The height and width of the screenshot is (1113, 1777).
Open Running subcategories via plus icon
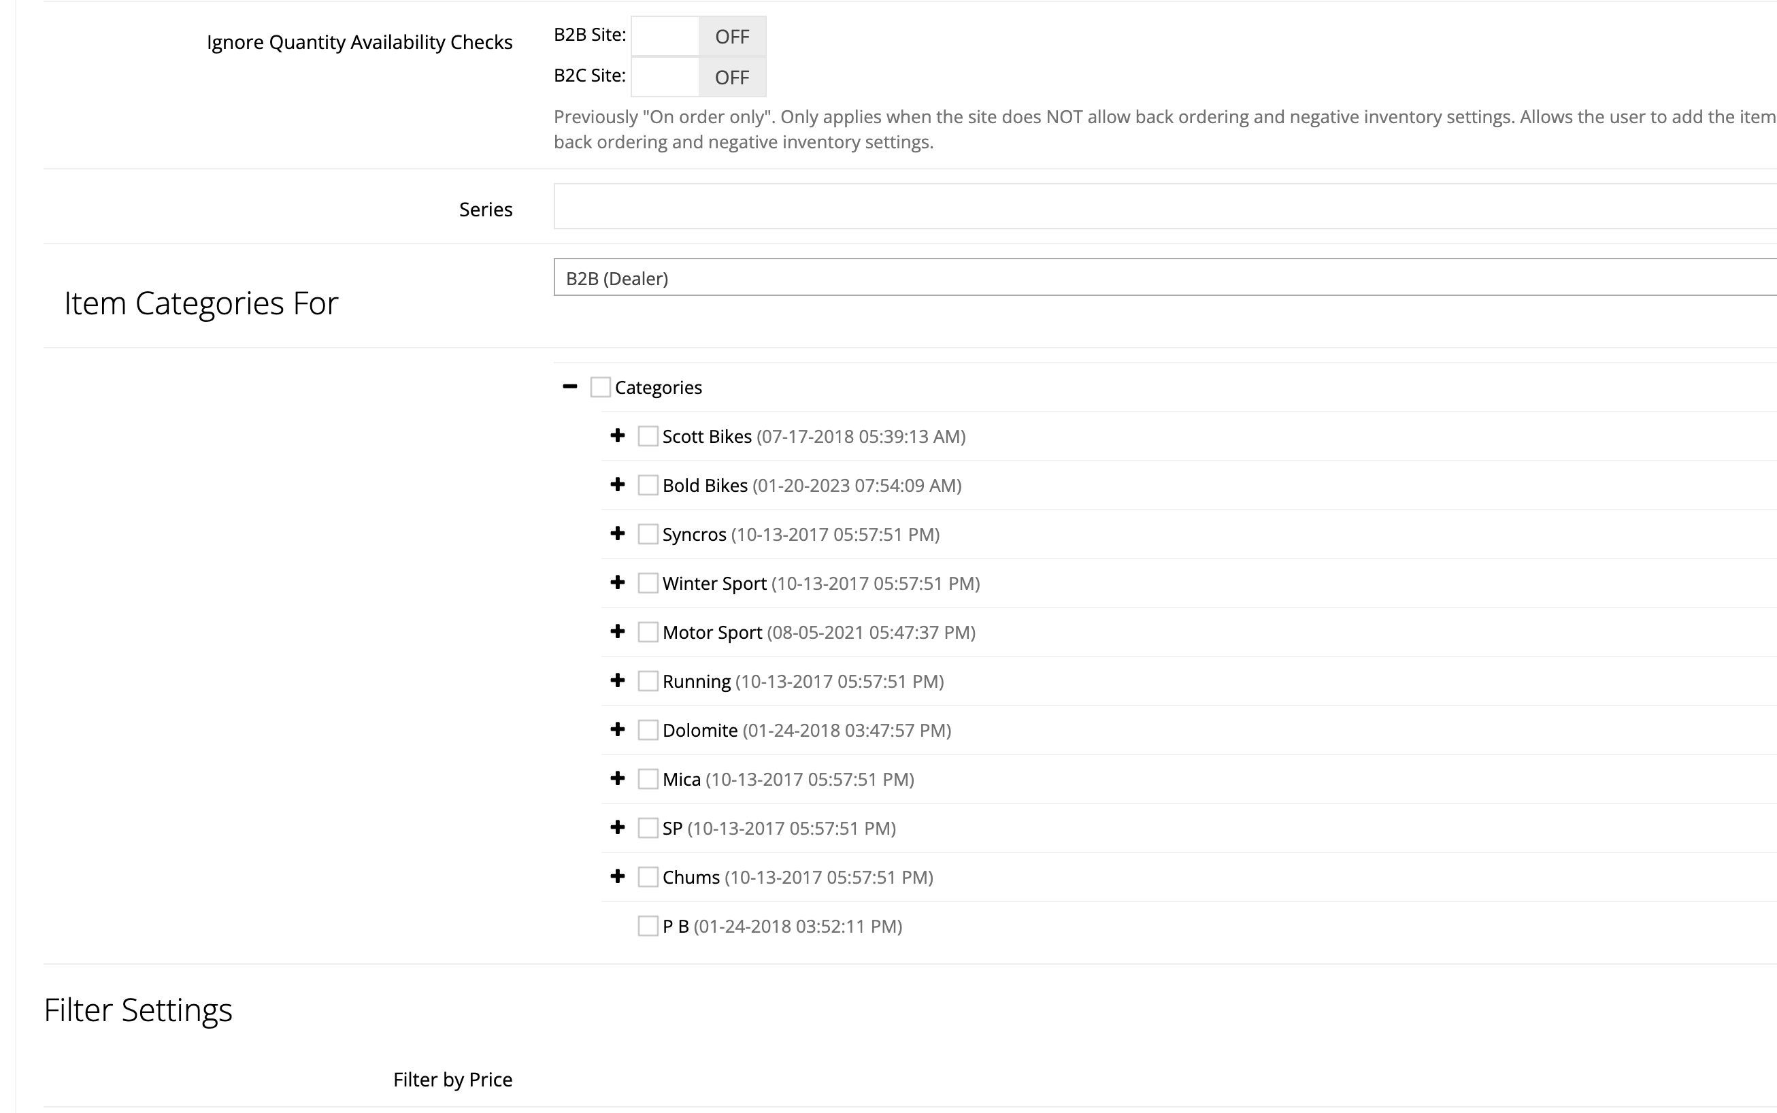(618, 681)
